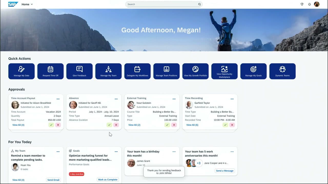Viewport: 328px width, 184px height.
Task: Open more options on Time Account Payout card
Action: [x=58, y=99]
